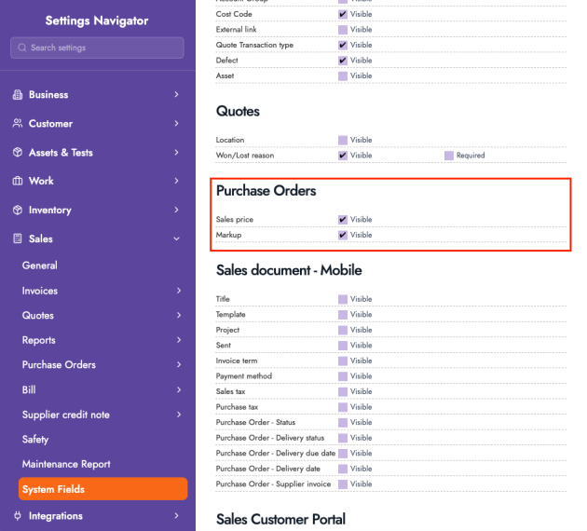Click the Business briefcase icon in sidebar
587x531 pixels.
click(18, 95)
